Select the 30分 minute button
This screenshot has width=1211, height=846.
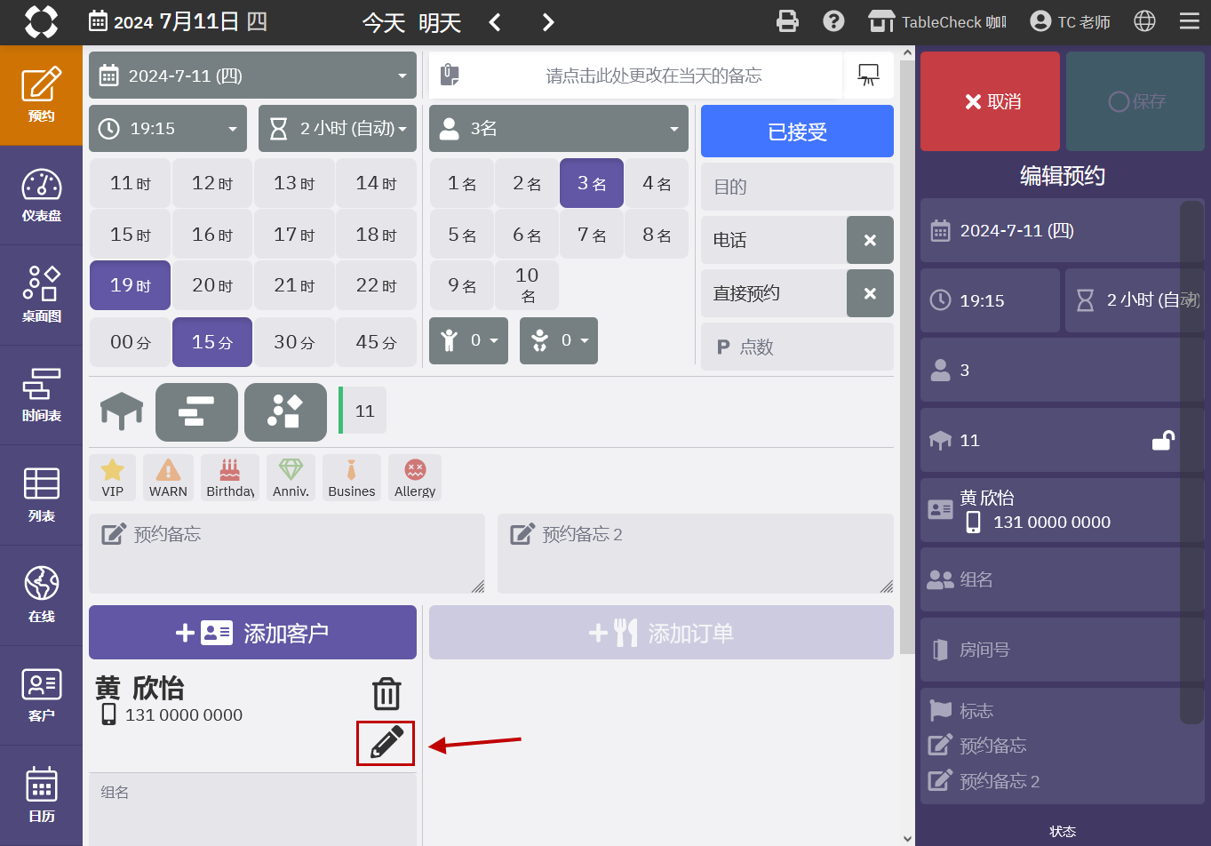click(x=294, y=342)
